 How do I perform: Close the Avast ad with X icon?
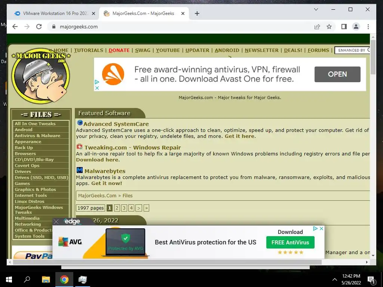97,88
